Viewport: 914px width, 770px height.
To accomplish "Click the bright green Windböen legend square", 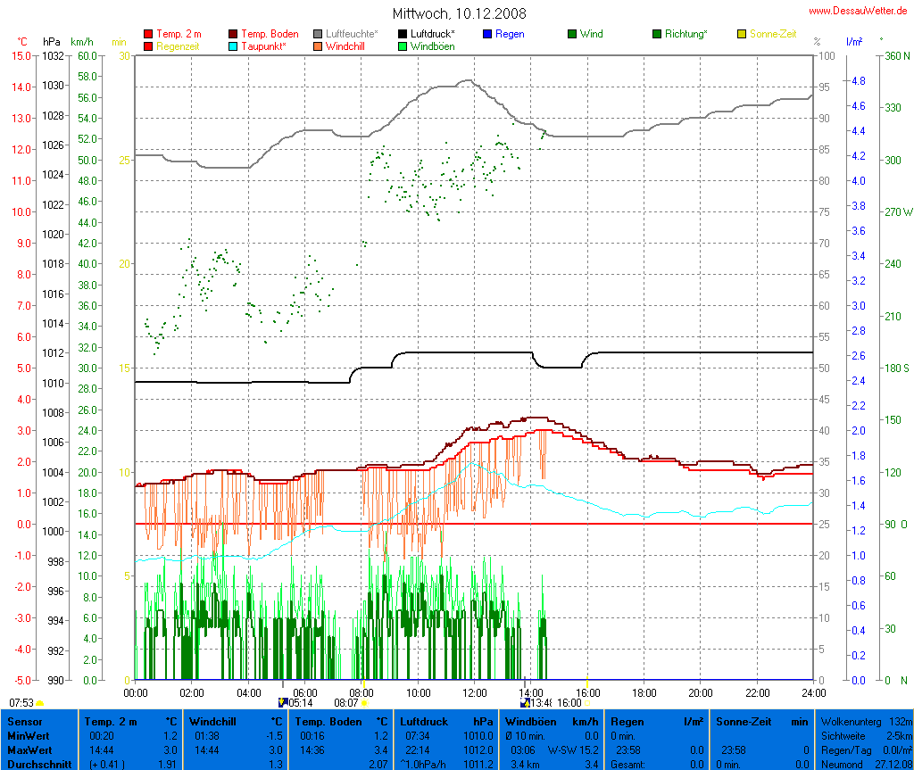I will coord(403,46).
